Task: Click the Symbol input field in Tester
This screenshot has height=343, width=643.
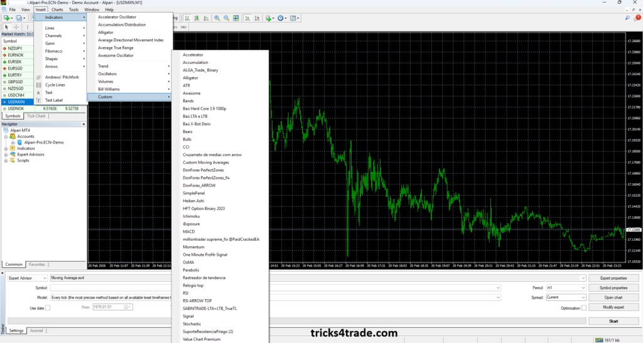Action: click(x=275, y=288)
